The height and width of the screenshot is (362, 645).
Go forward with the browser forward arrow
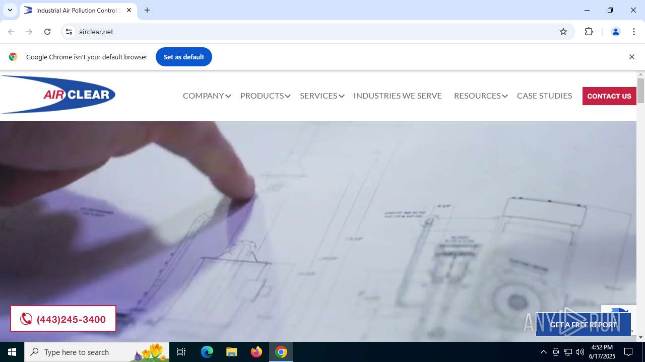29,32
